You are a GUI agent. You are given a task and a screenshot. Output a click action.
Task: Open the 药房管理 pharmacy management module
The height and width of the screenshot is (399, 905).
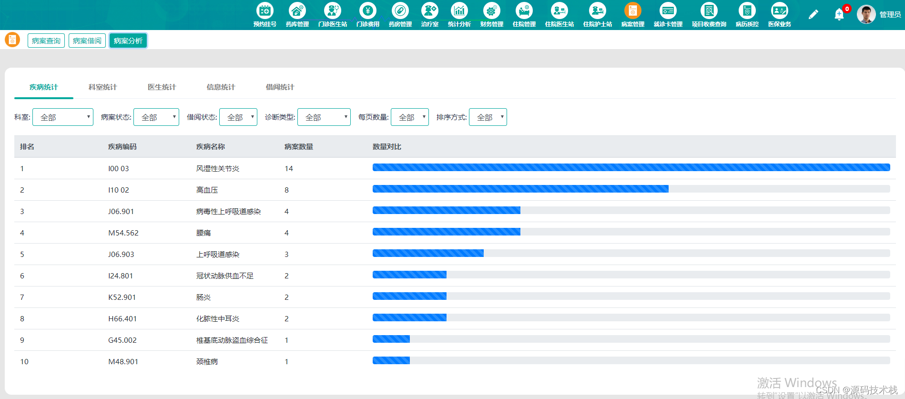(400, 15)
